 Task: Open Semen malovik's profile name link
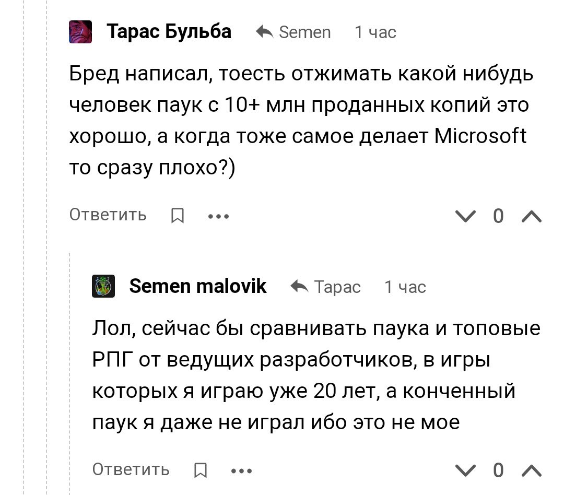coord(198,286)
